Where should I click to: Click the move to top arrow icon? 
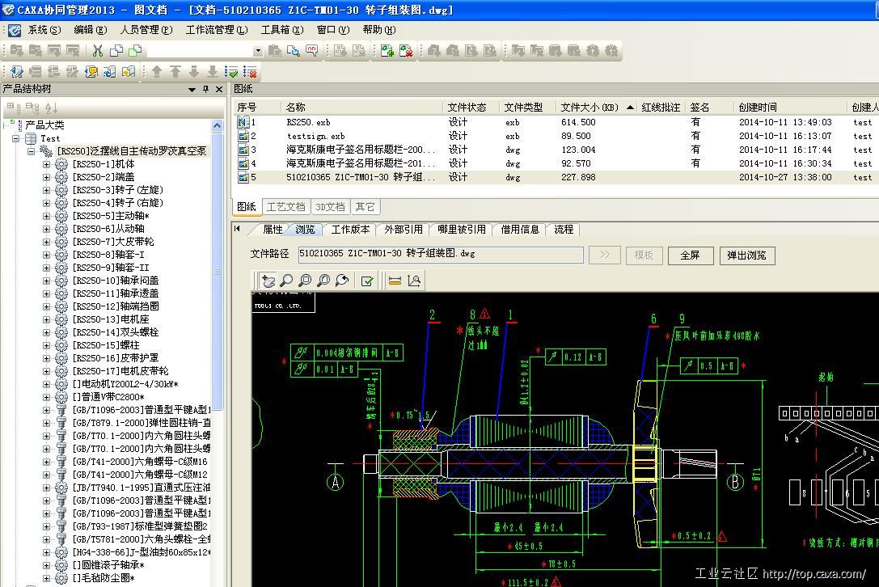(175, 72)
